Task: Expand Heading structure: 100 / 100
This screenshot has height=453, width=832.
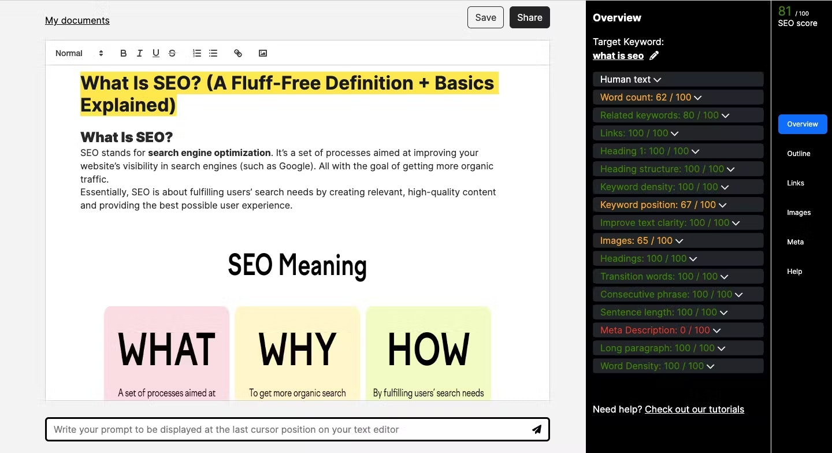Action: click(678, 169)
